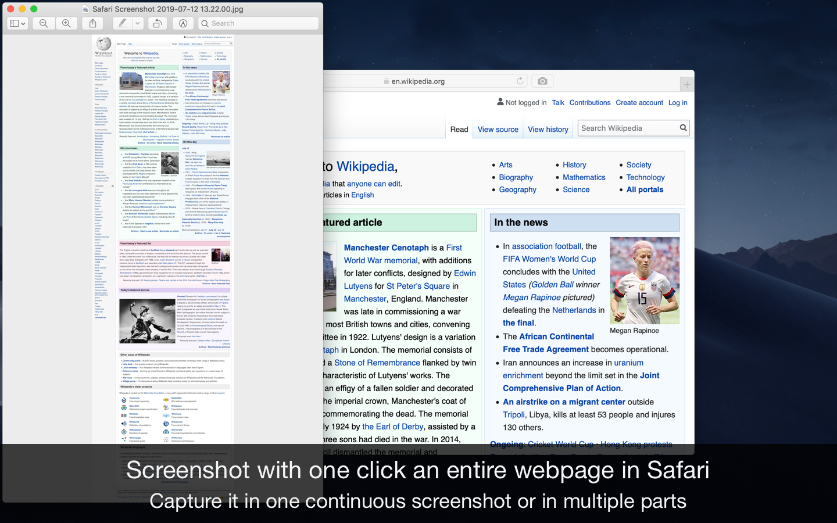The image size is (837, 523).
Task: Open the Arts portal link
Action: pos(506,165)
